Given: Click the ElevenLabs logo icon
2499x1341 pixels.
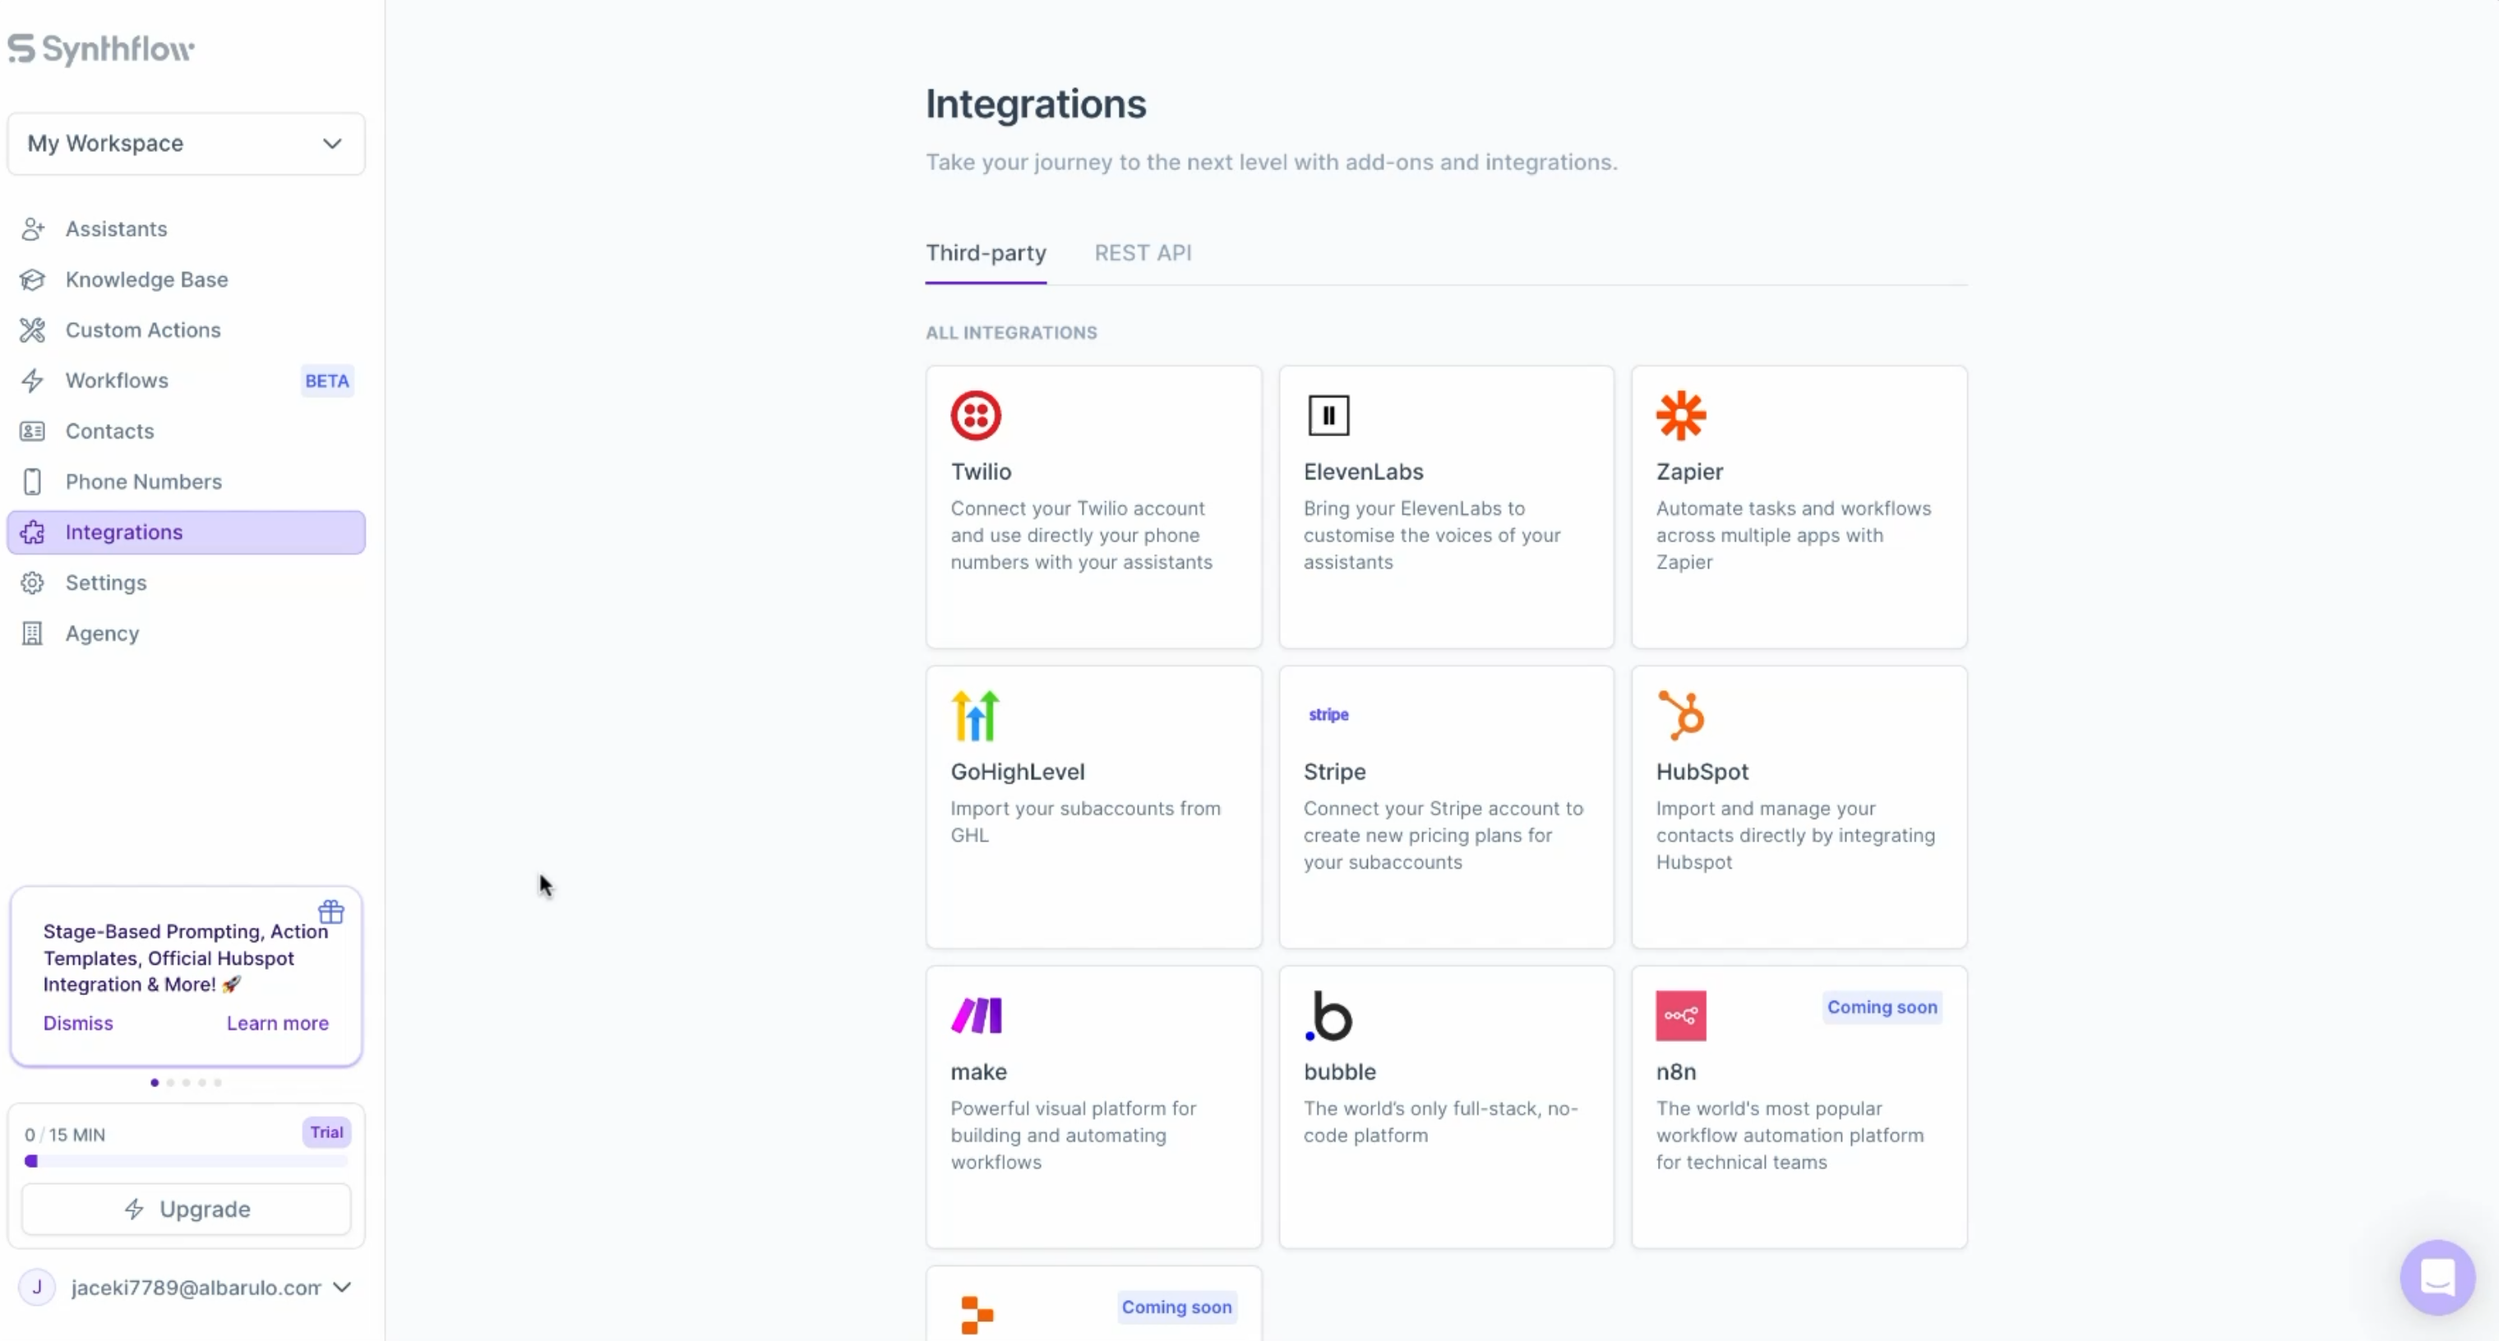Looking at the screenshot, I should tap(1328, 416).
